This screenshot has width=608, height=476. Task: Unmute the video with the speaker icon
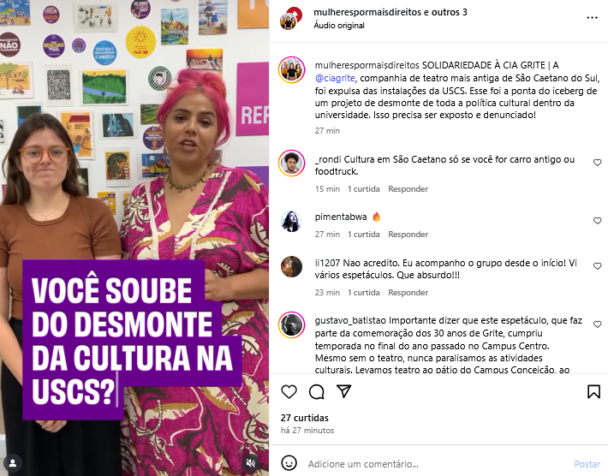tap(251, 462)
